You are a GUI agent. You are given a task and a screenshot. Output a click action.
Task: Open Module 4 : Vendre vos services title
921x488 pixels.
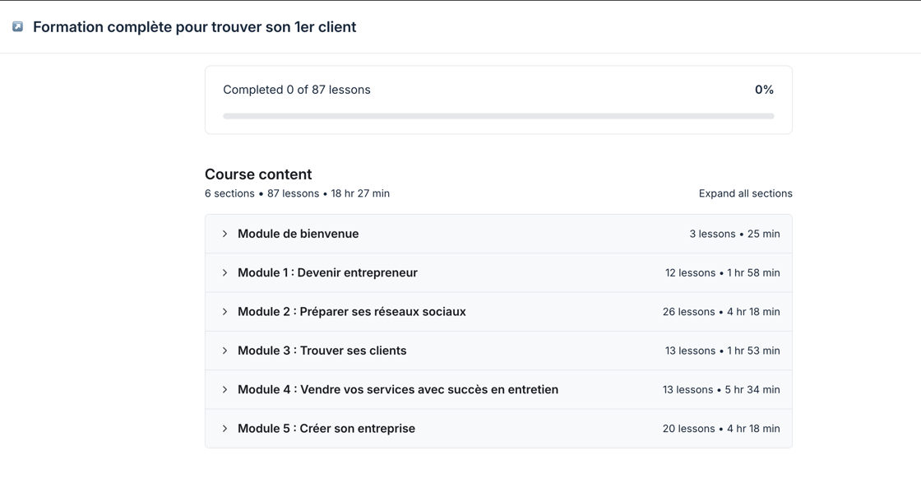pyautogui.click(x=397, y=389)
